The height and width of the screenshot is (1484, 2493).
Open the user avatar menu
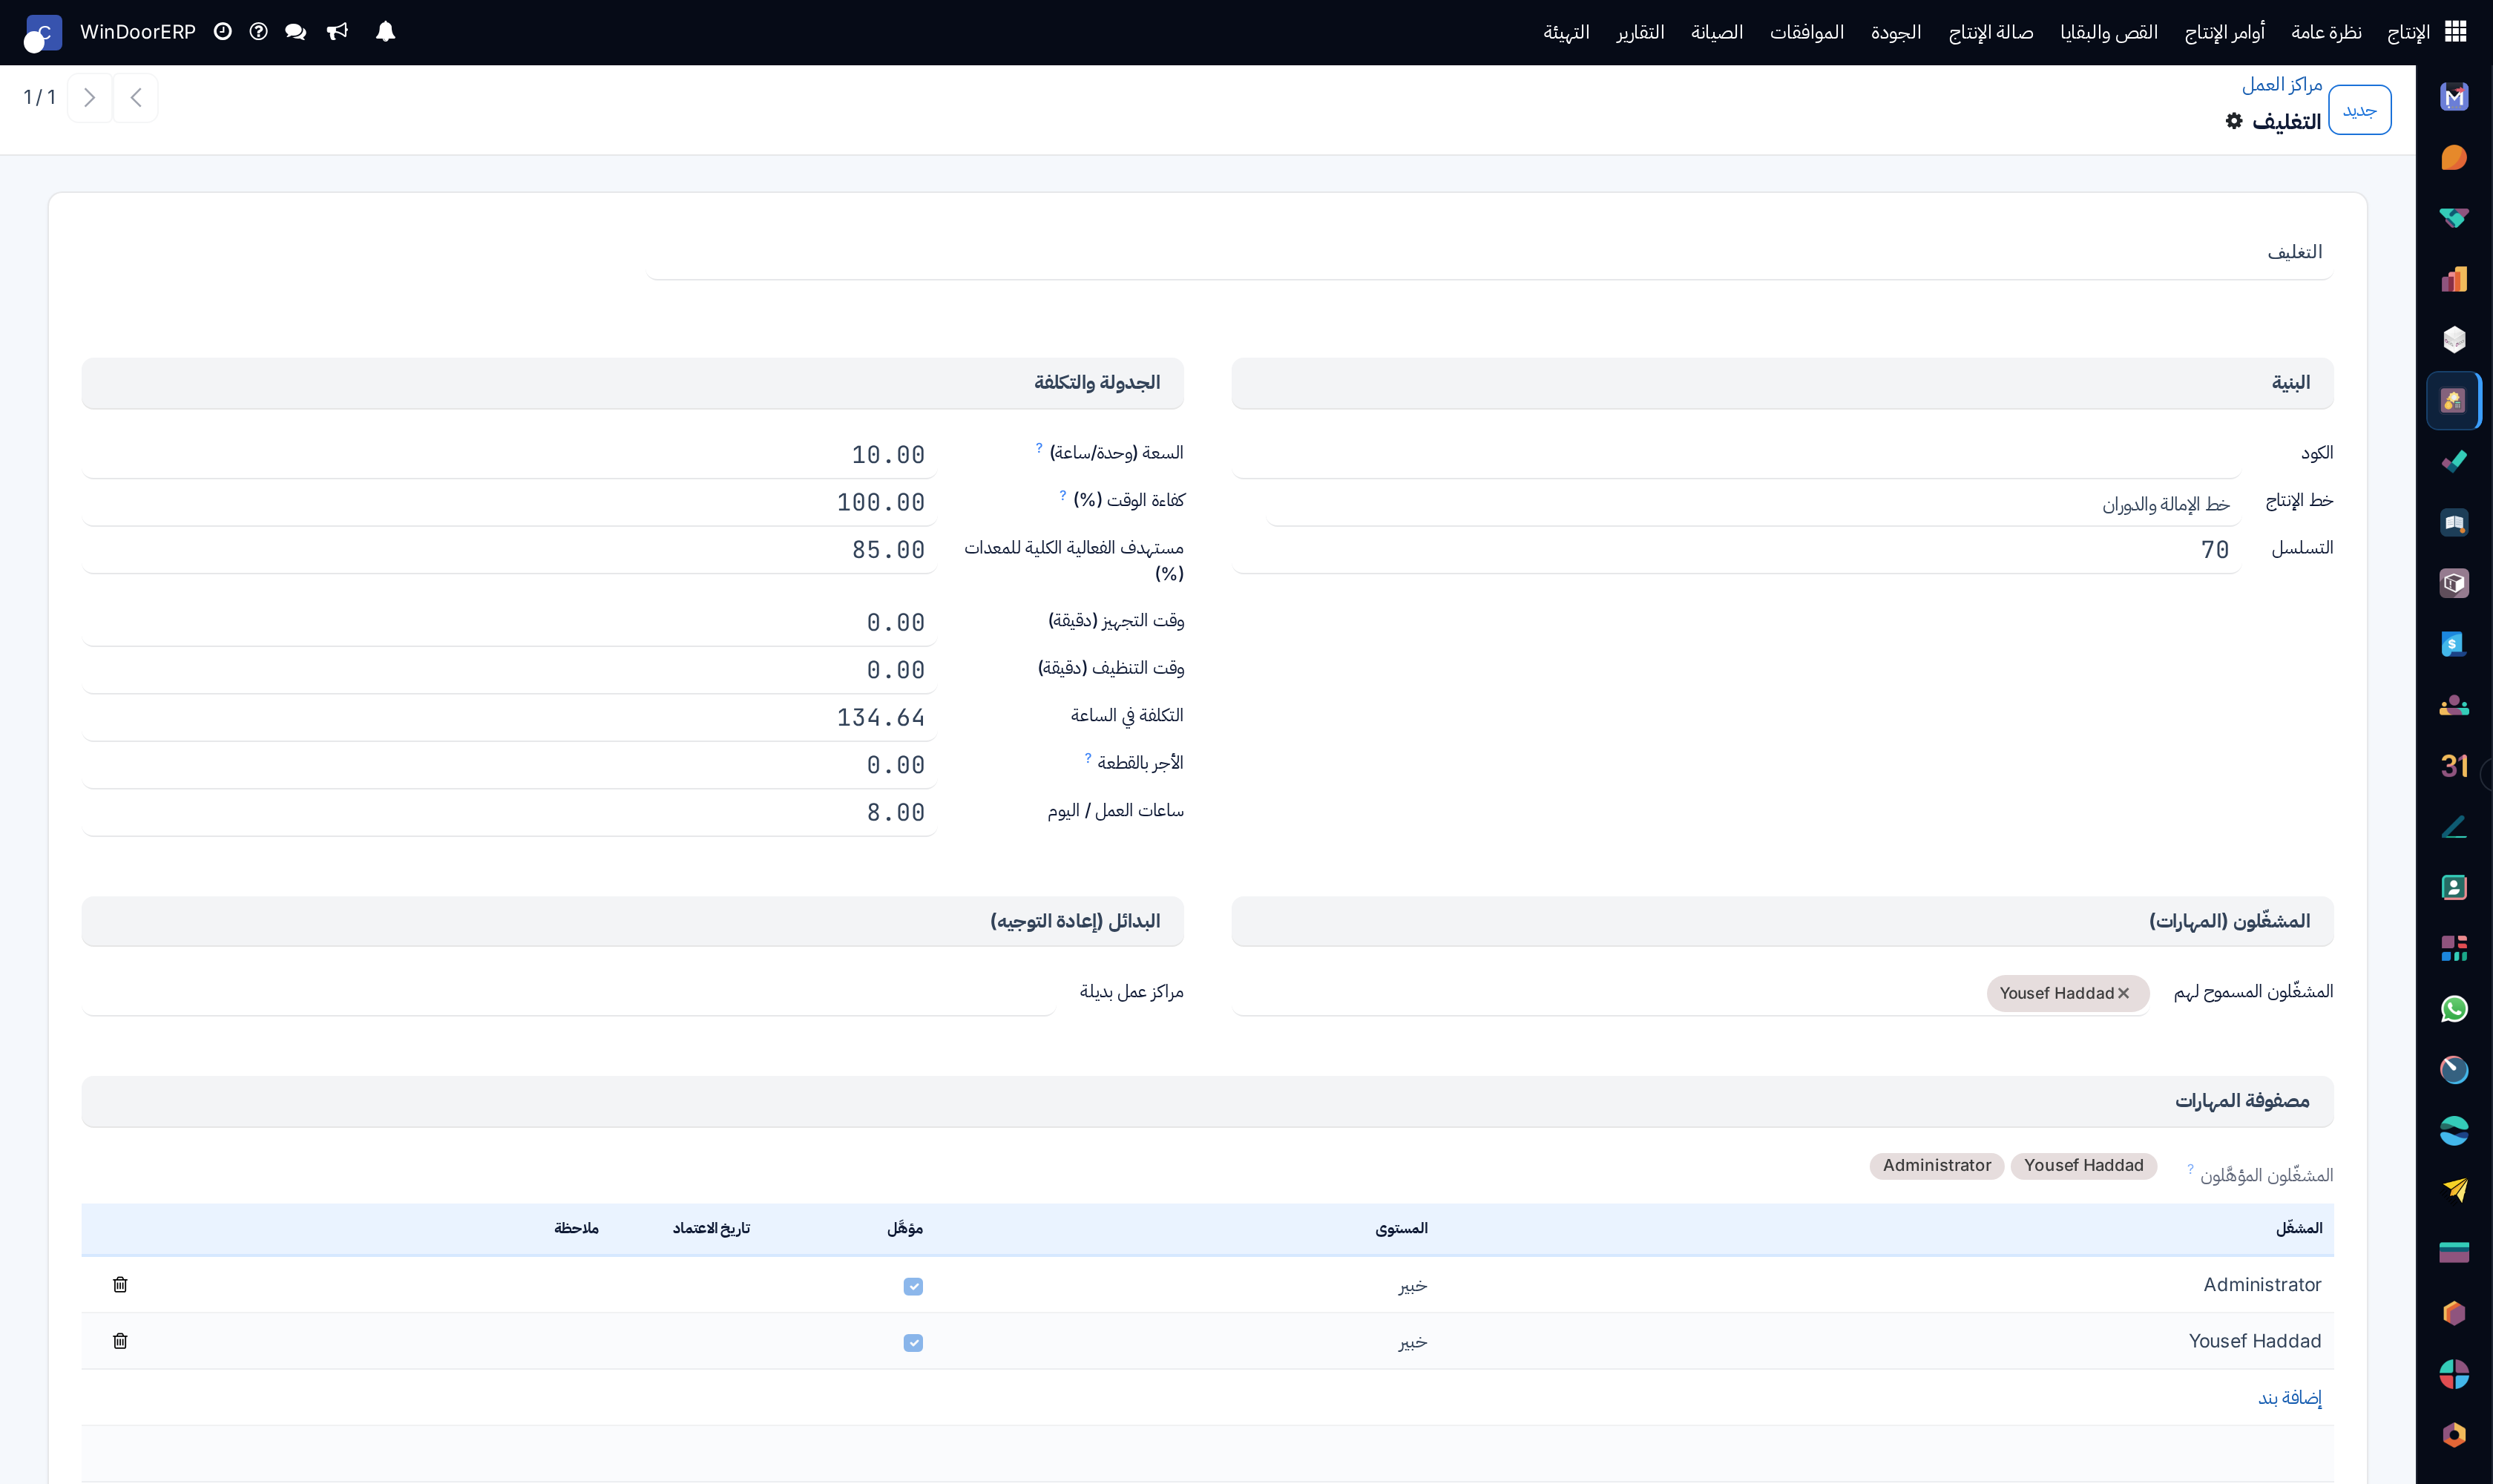(x=42, y=32)
